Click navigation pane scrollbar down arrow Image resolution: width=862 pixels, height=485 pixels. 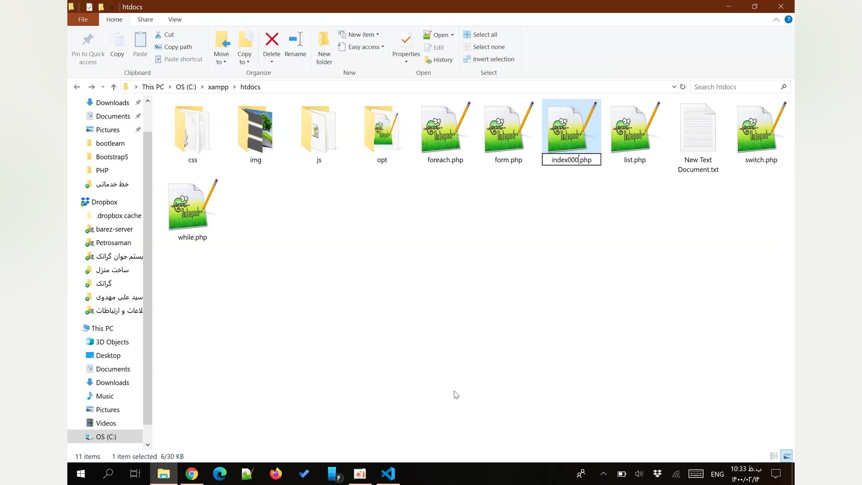(148, 445)
